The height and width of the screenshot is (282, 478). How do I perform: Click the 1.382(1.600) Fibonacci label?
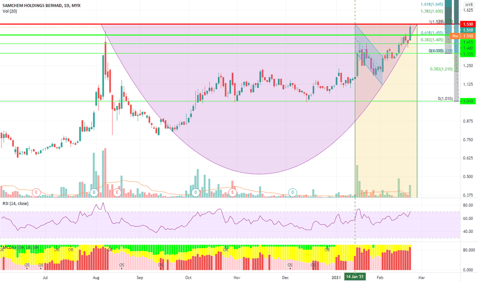pyautogui.click(x=432, y=11)
